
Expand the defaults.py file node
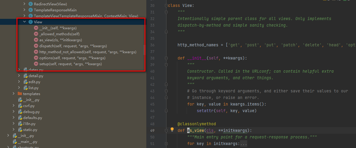[x=14, y=118]
